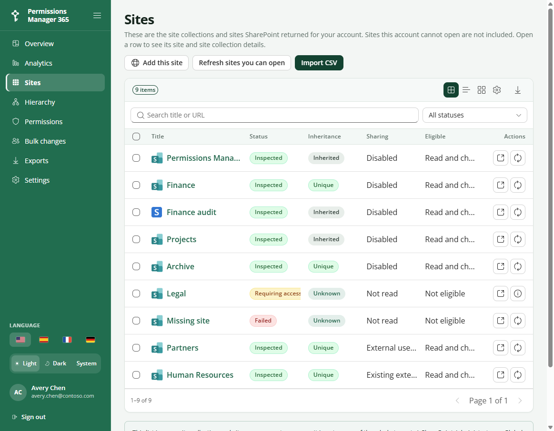
Task: Click the AC user avatar
Action: pos(18,392)
